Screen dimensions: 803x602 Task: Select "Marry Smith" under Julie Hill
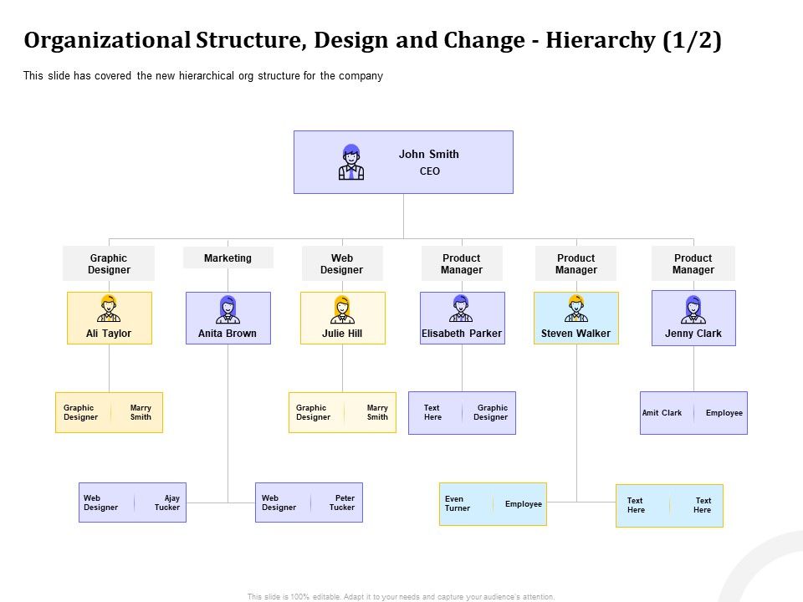[377, 412]
